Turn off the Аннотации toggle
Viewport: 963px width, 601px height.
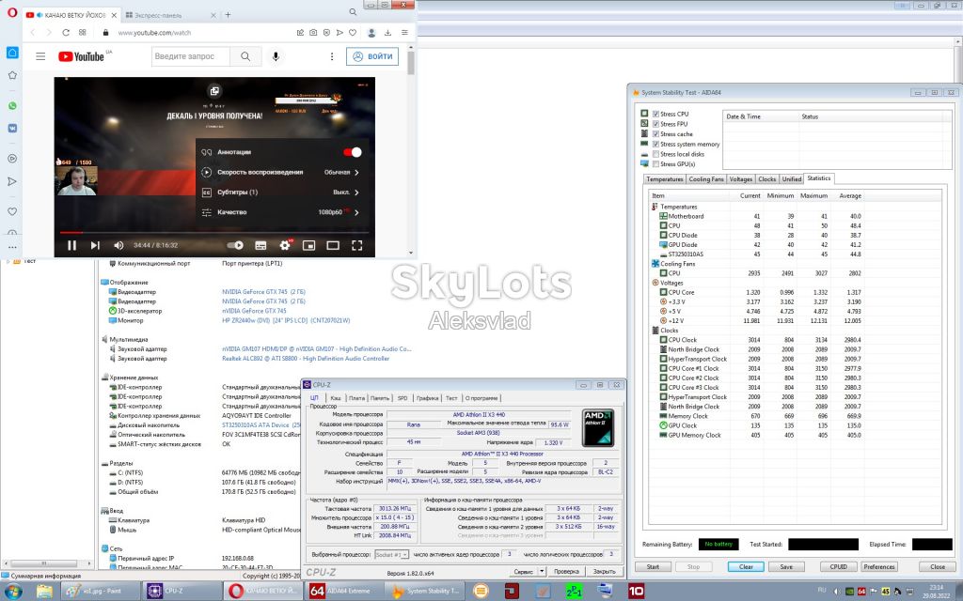click(353, 152)
